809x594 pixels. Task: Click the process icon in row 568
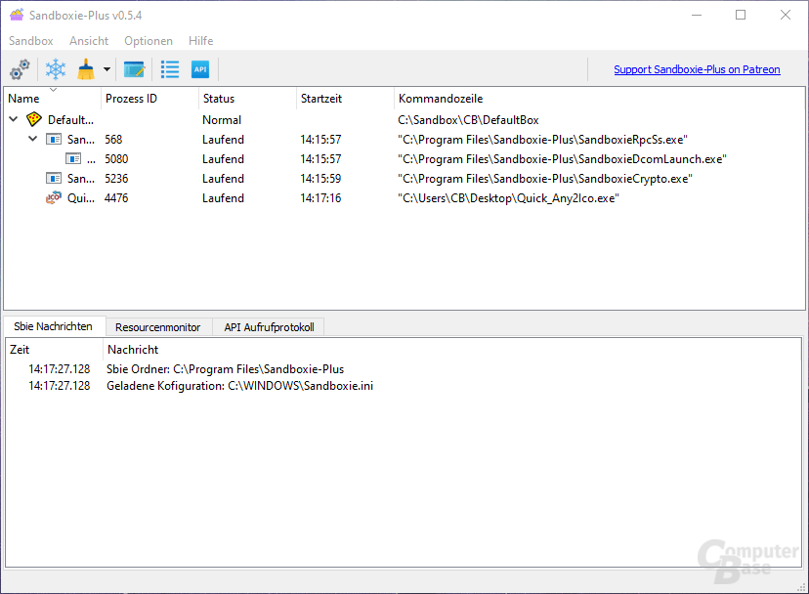tap(54, 140)
